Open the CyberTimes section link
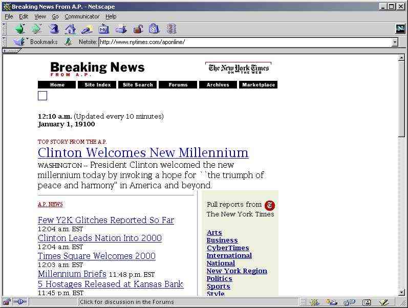Viewport: 408px width, 308px height. pos(228,248)
